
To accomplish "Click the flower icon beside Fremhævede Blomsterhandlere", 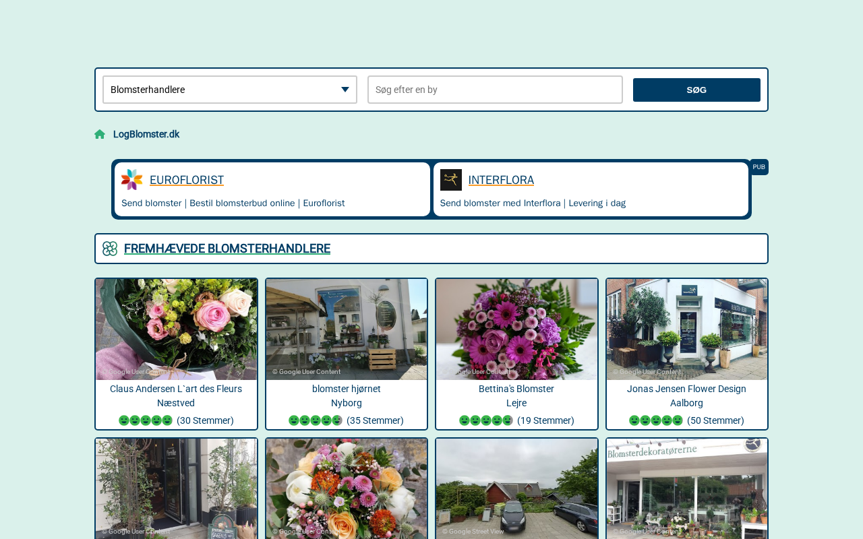I will [110, 249].
